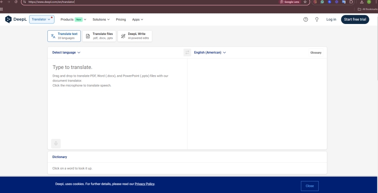
Task: Click the Google Lens button
Action: [289, 2]
